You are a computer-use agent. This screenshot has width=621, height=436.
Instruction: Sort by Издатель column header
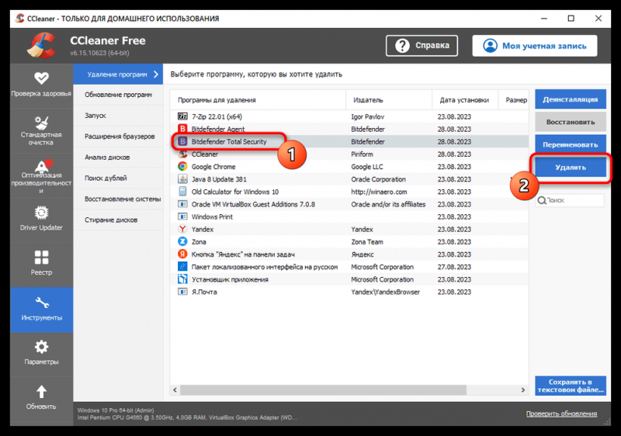coord(389,100)
